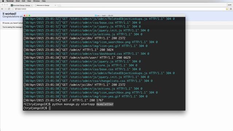Click the changelists.css log line
Image resolution: width=233 pixels, height=131 pixels.
pyautogui.click(x=88, y=81)
